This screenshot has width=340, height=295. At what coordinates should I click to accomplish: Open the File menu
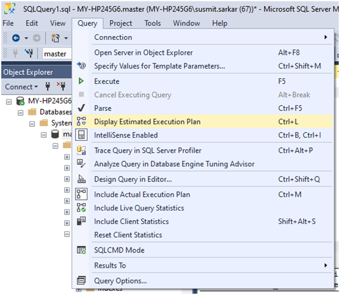[8, 23]
